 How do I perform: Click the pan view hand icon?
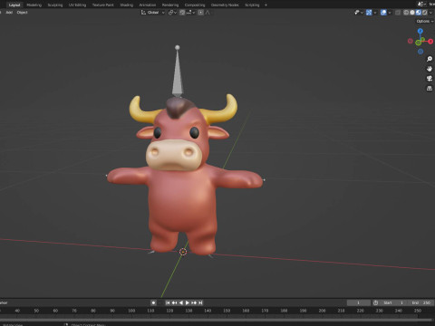430,69
